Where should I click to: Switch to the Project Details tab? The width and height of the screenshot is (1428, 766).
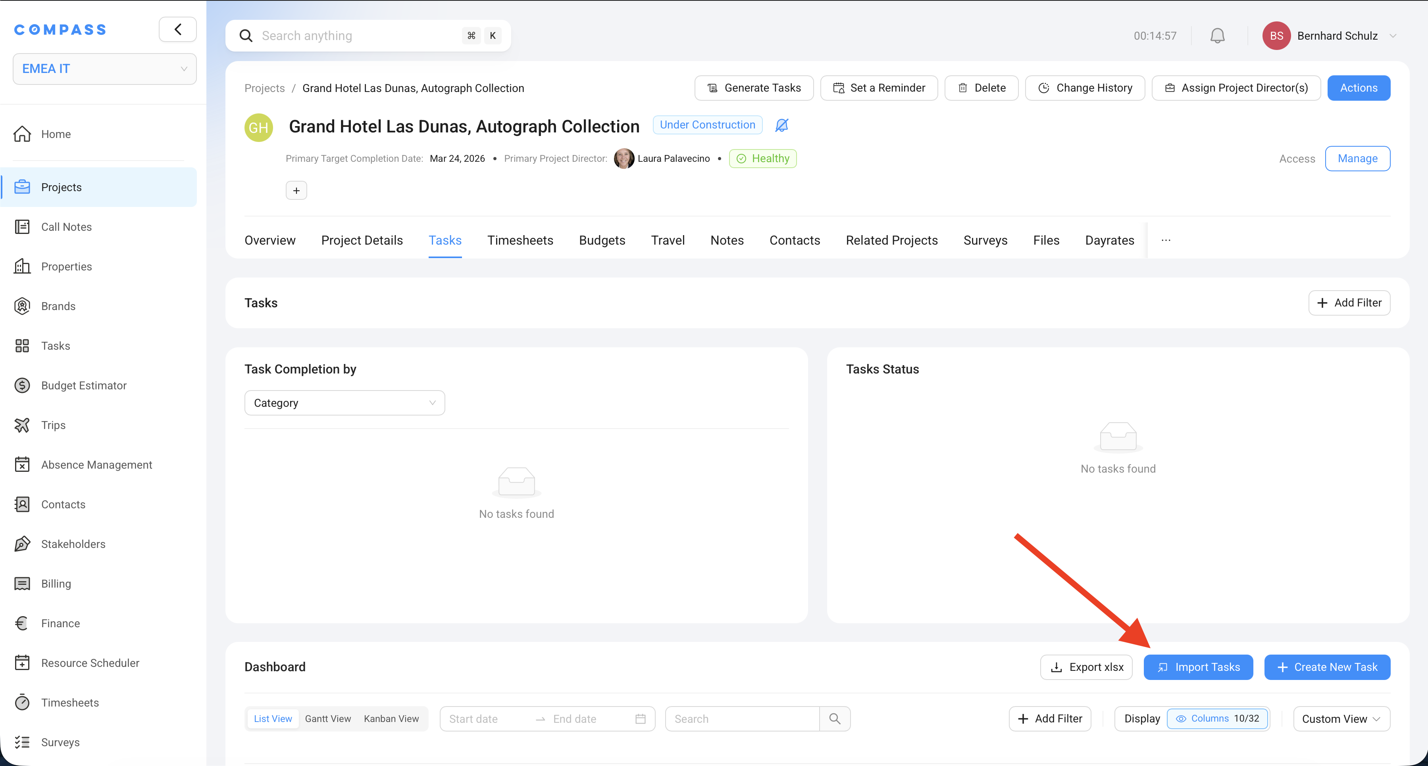click(362, 240)
